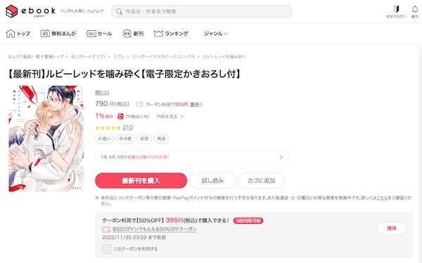Screen dimensions: 422x263
Task: Open the beginner's guide icon
Action: pyautogui.click(x=397, y=11)
